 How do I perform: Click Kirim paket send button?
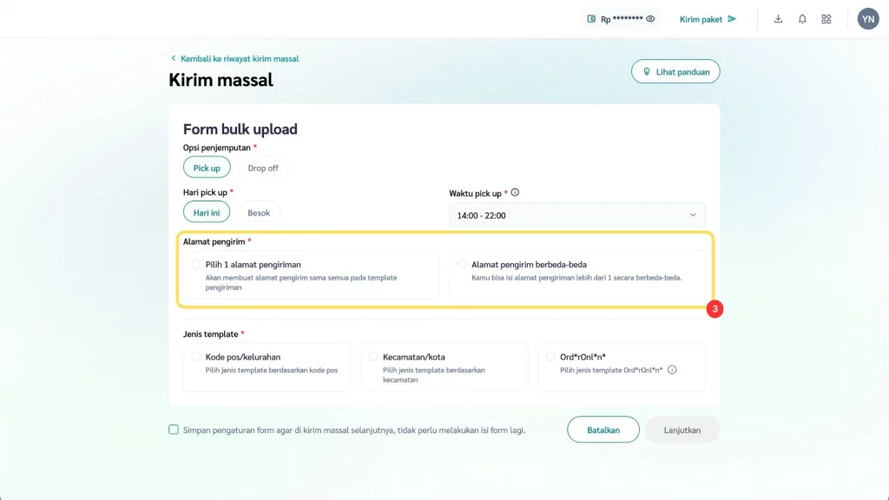708,19
